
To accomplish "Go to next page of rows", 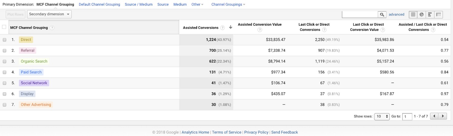I will pyautogui.click(x=443, y=116).
